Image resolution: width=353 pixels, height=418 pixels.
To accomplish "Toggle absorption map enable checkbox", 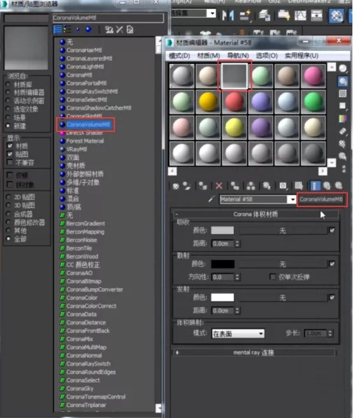I will pyautogui.click(x=332, y=230).
